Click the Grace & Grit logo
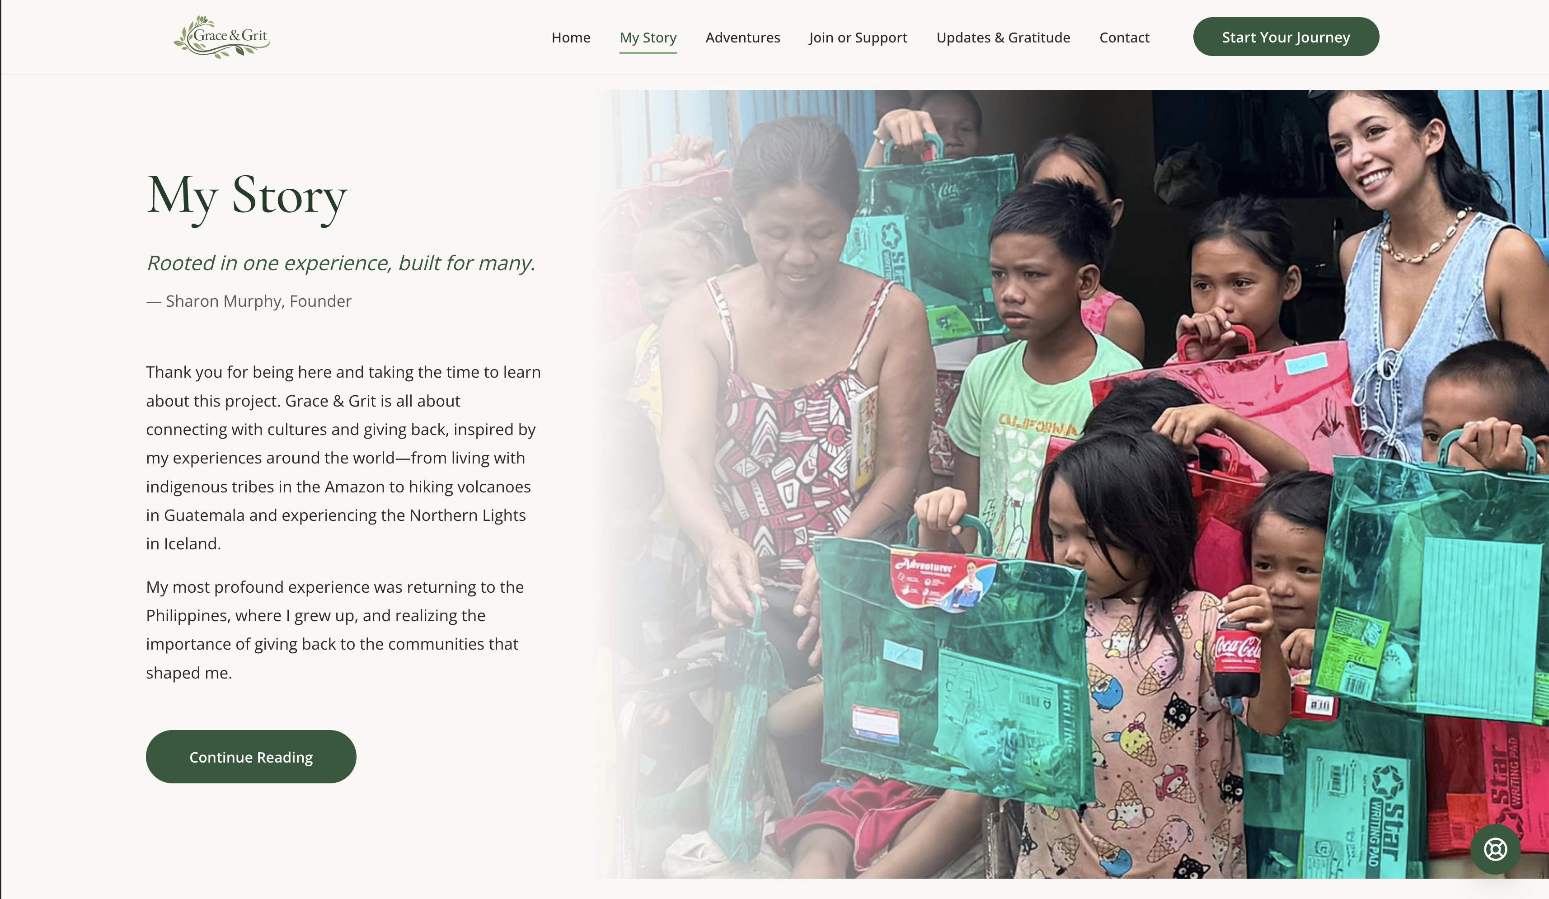This screenshot has width=1549, height=899. click(x=222, y=37)
